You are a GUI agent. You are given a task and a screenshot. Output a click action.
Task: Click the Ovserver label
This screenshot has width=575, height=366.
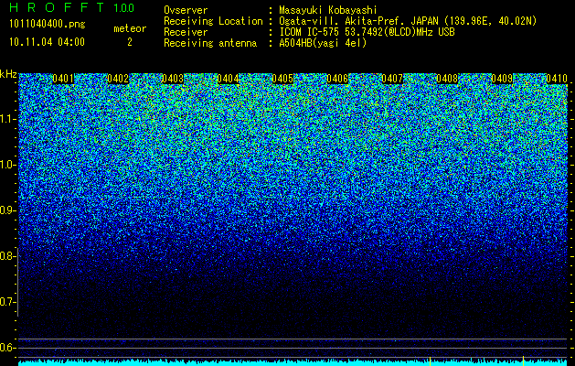coord(186,10)
